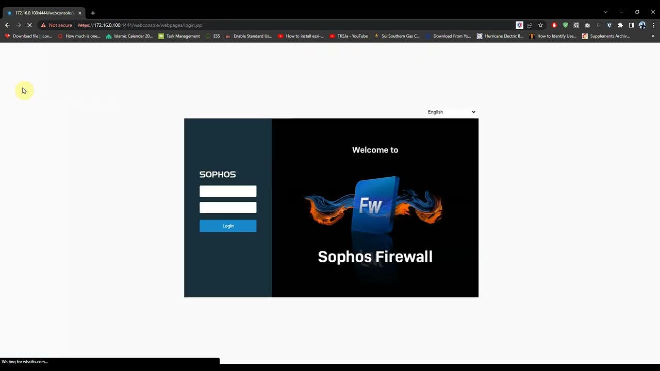Select the 172.16.0.100:4444 webconsole tab
The height and width of the screenshot is (371, 660).
[44, 13]
